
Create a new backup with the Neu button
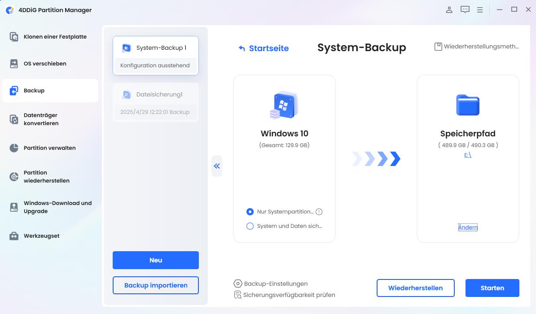pos(155,260)
